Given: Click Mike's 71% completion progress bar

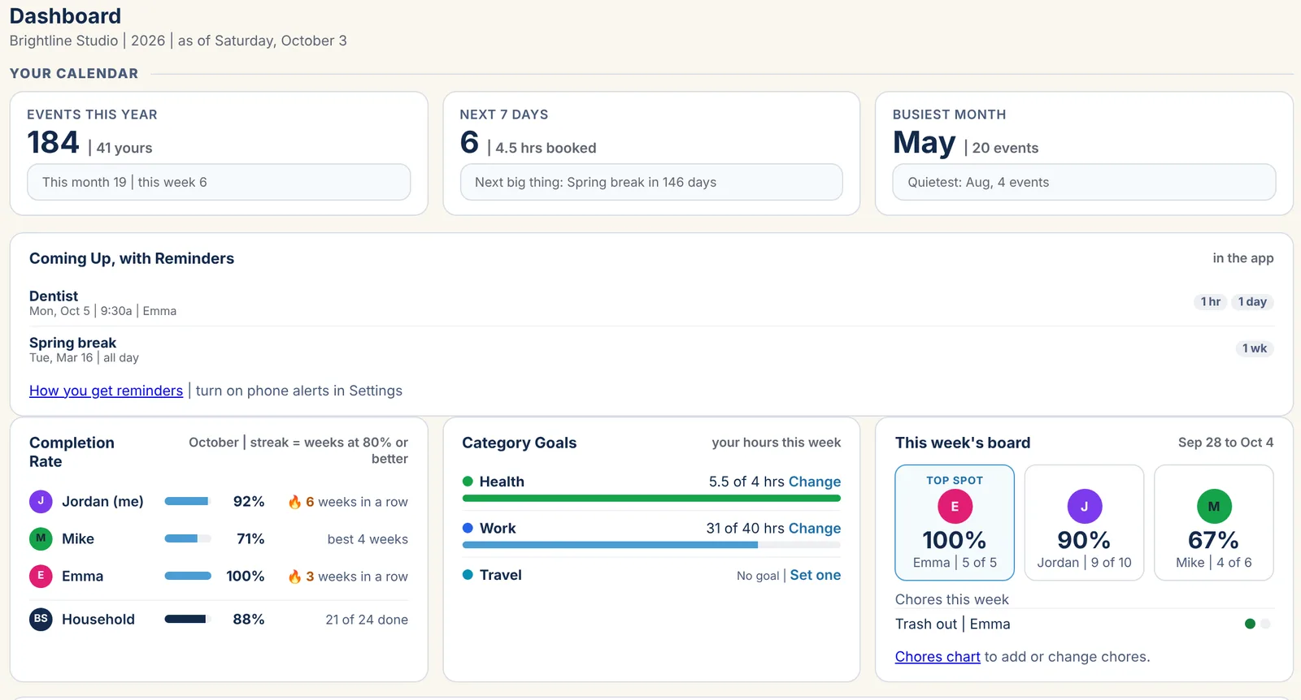Looking at the screenshot, I should coord(188,538).
